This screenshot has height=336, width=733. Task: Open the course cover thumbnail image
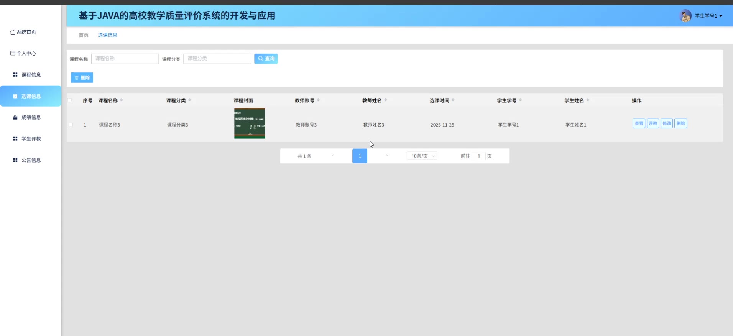pos(250,124)
